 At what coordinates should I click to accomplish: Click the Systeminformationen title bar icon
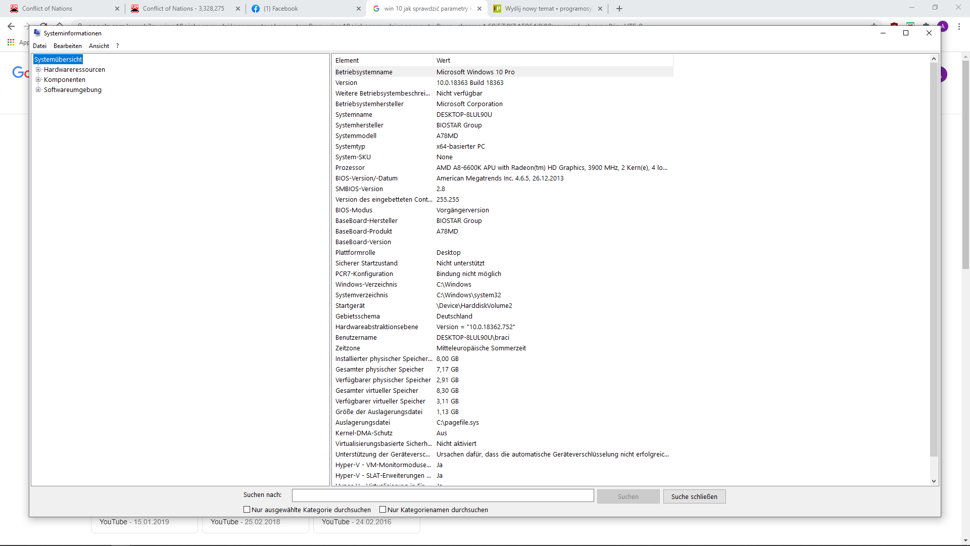[37, 33]
